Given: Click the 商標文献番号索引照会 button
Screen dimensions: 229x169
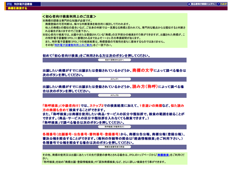Looking at the screenshot, I should pyautogui.click(x=114, y=147).
